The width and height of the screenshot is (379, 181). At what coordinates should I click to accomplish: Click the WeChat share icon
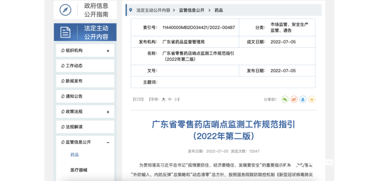click(285, 99)
